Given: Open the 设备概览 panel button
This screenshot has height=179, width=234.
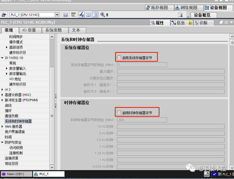Looking at the screenshot, I should 204,15.
